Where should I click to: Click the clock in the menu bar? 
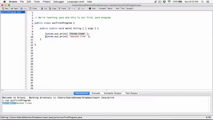pos(191,2)
